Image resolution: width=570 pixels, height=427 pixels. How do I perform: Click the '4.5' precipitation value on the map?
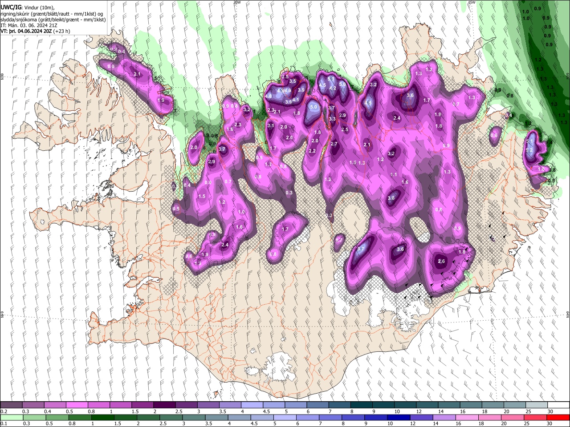(322, 85)
